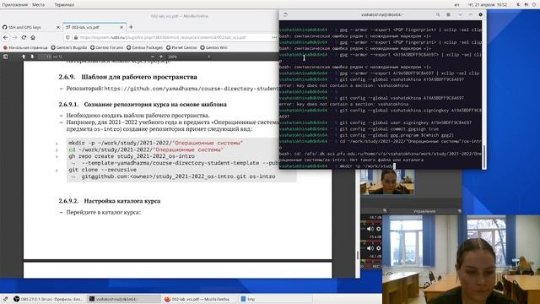The image size is (540, 304).
Task: Close the 002-lab_vcs.pdf tab
Action: click(121, 27)
